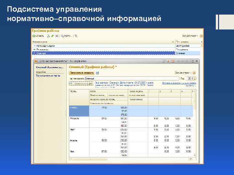The width and height of the screenshot is (234, 175).
Task: Select the highlighted Сменный row in the list
Action: (x=103, y=53)
